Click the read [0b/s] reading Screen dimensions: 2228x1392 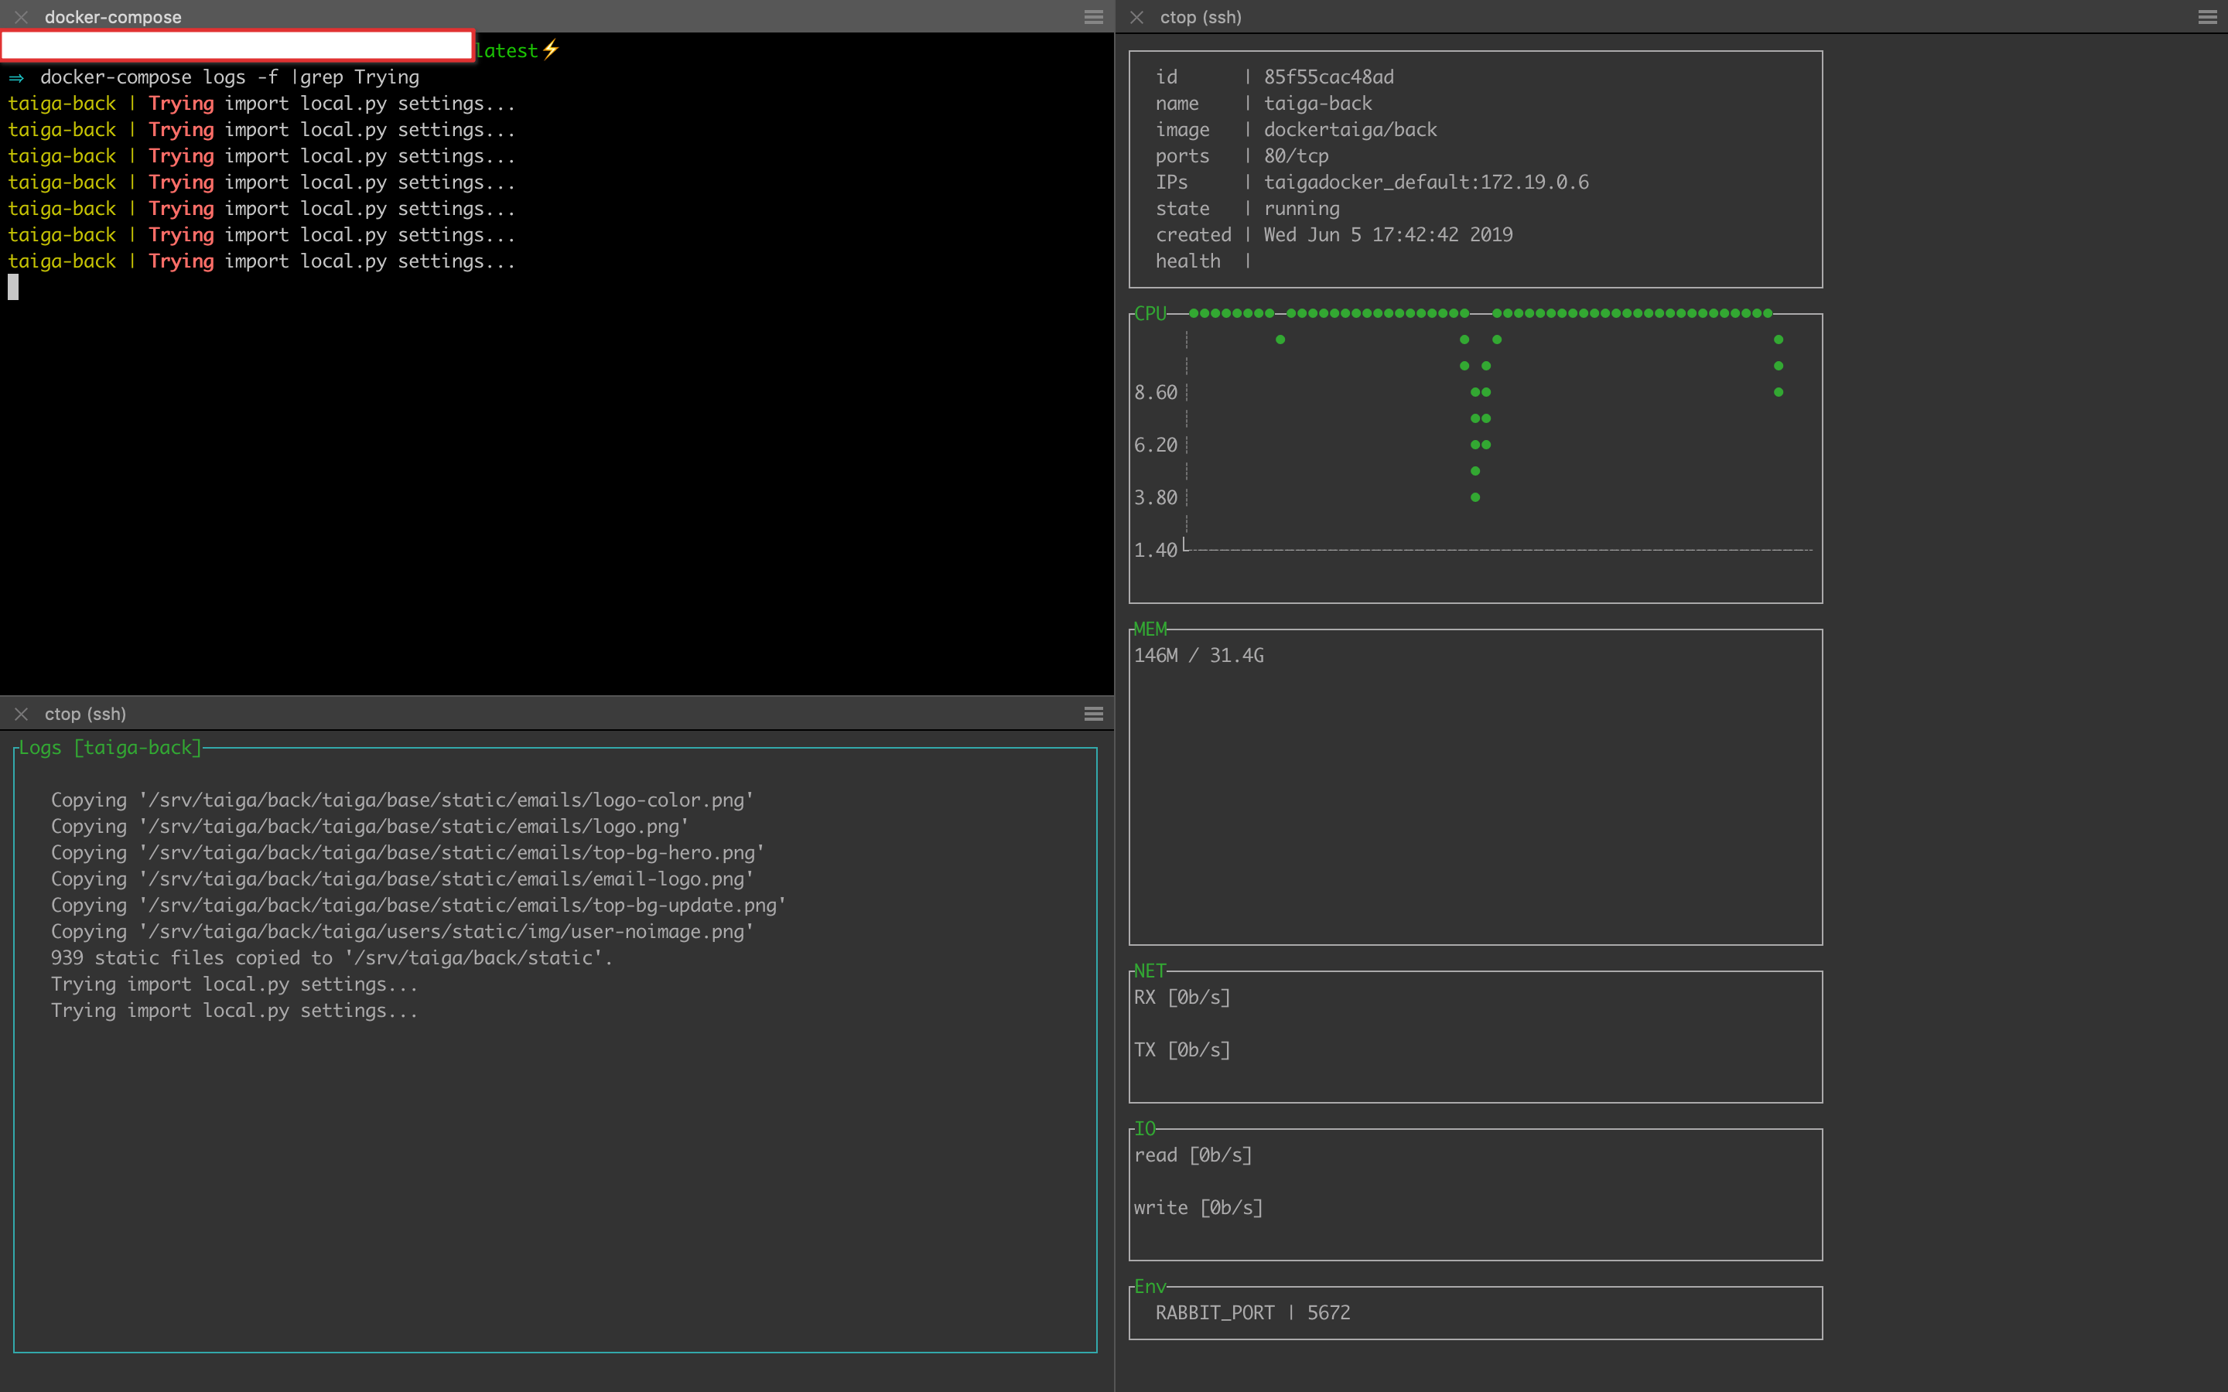pos(1193,1155)
